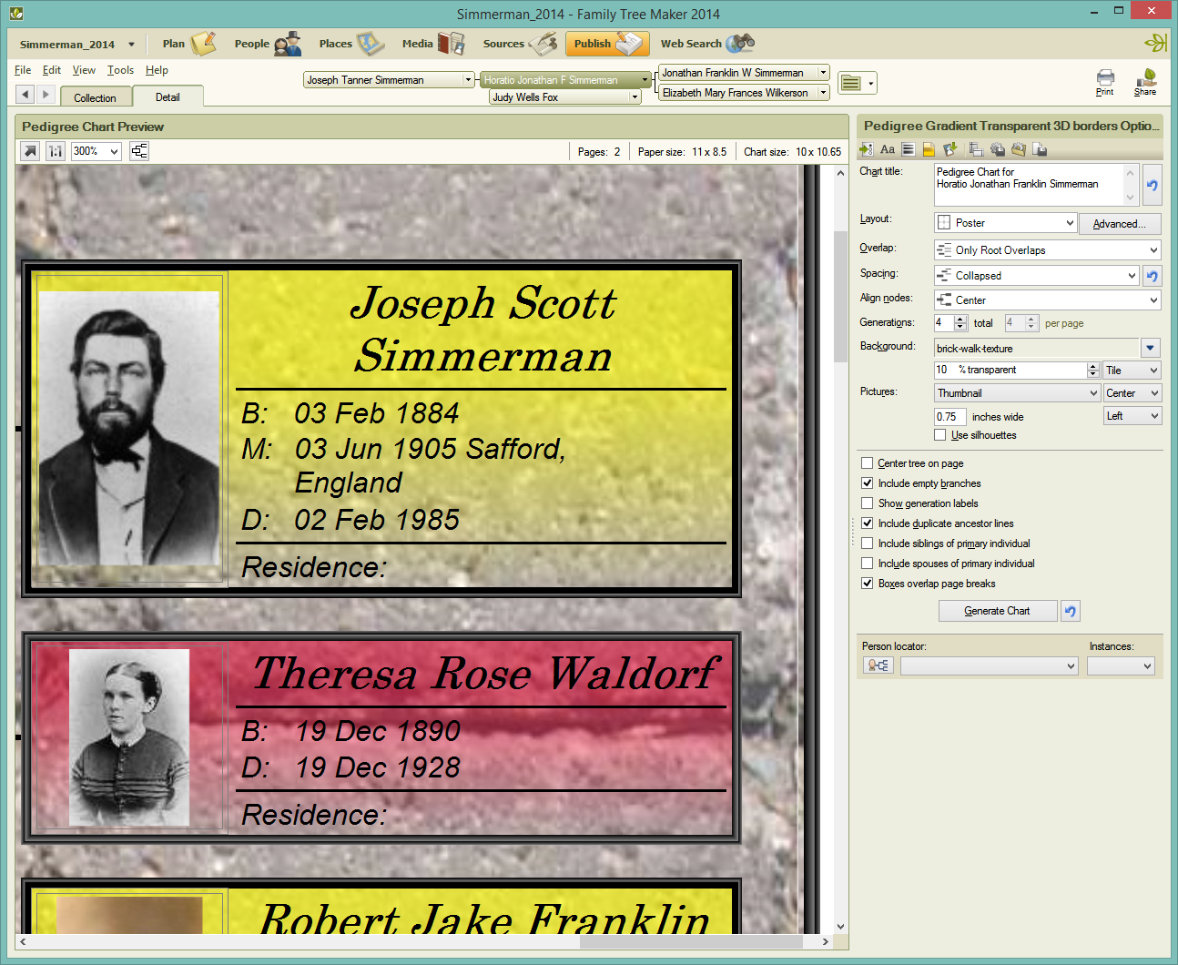Click the back navigation arrow
The image size is (1178, 965).
click(25, 94)
